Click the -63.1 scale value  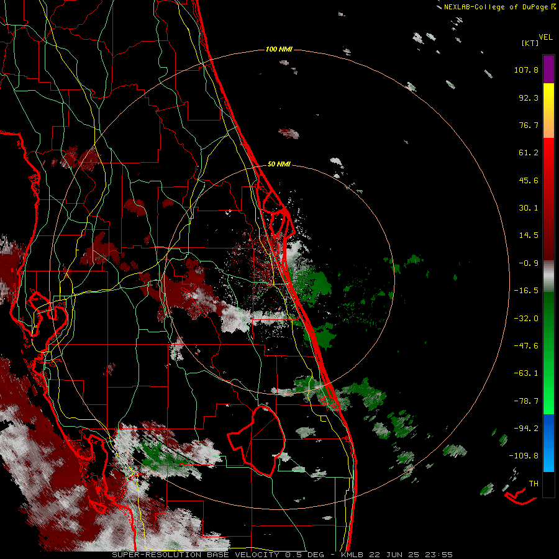pyautogui.click(x=526, y=373)
